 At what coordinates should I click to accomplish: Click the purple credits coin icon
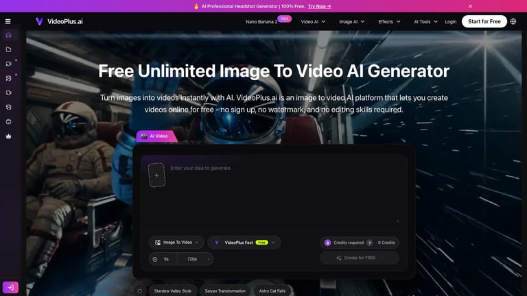click(328, 243)
